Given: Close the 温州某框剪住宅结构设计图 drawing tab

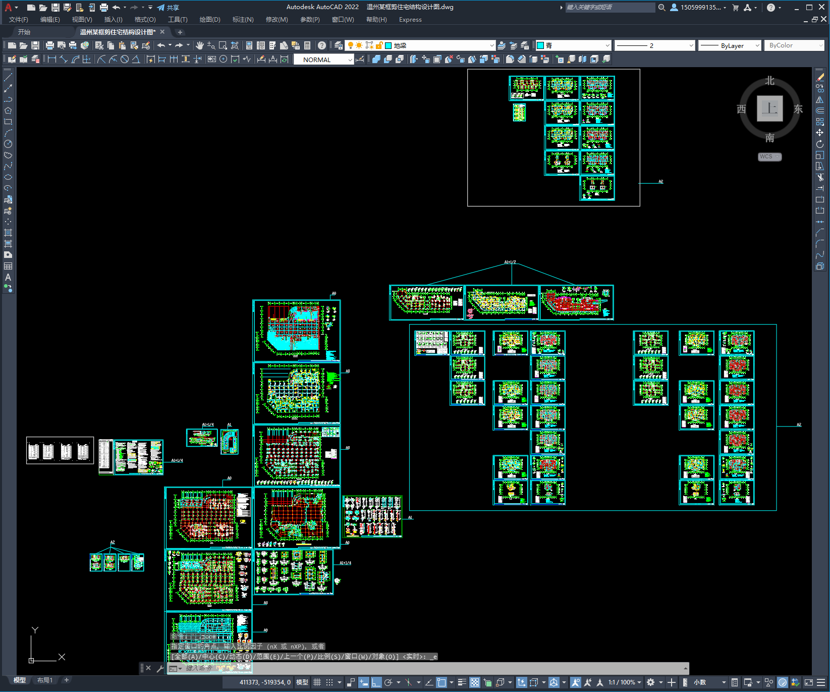Looking at the screenshot, I should pyautogui.click(x=162, y=32).
